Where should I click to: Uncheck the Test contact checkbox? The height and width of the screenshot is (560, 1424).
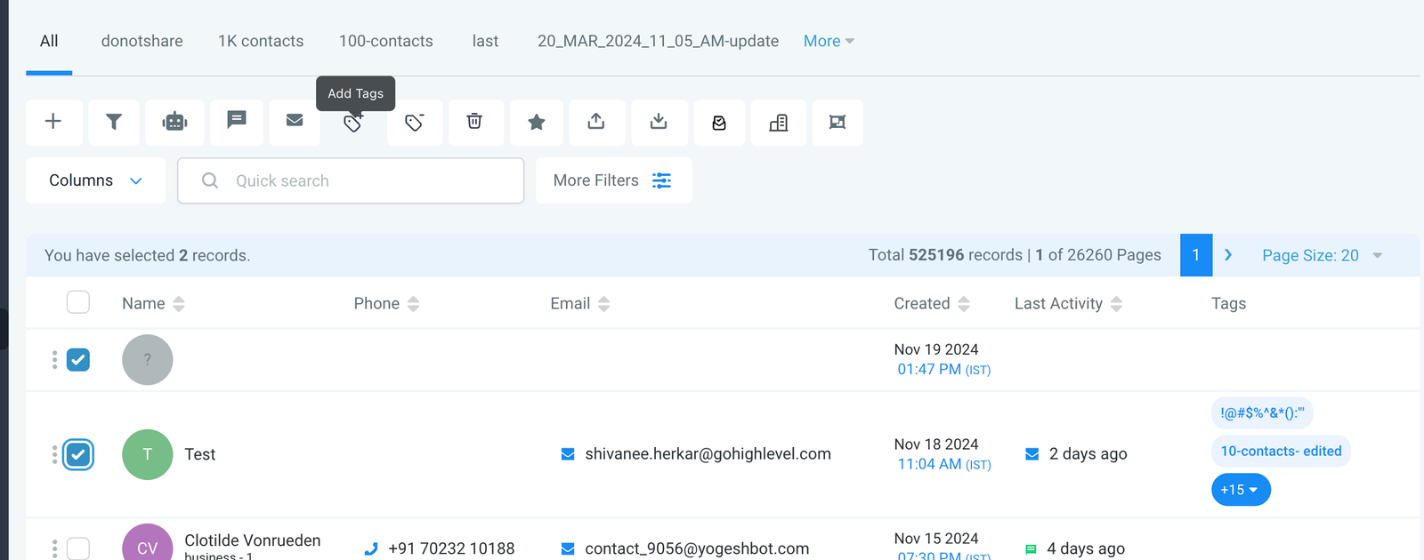[x=78, y=454]
